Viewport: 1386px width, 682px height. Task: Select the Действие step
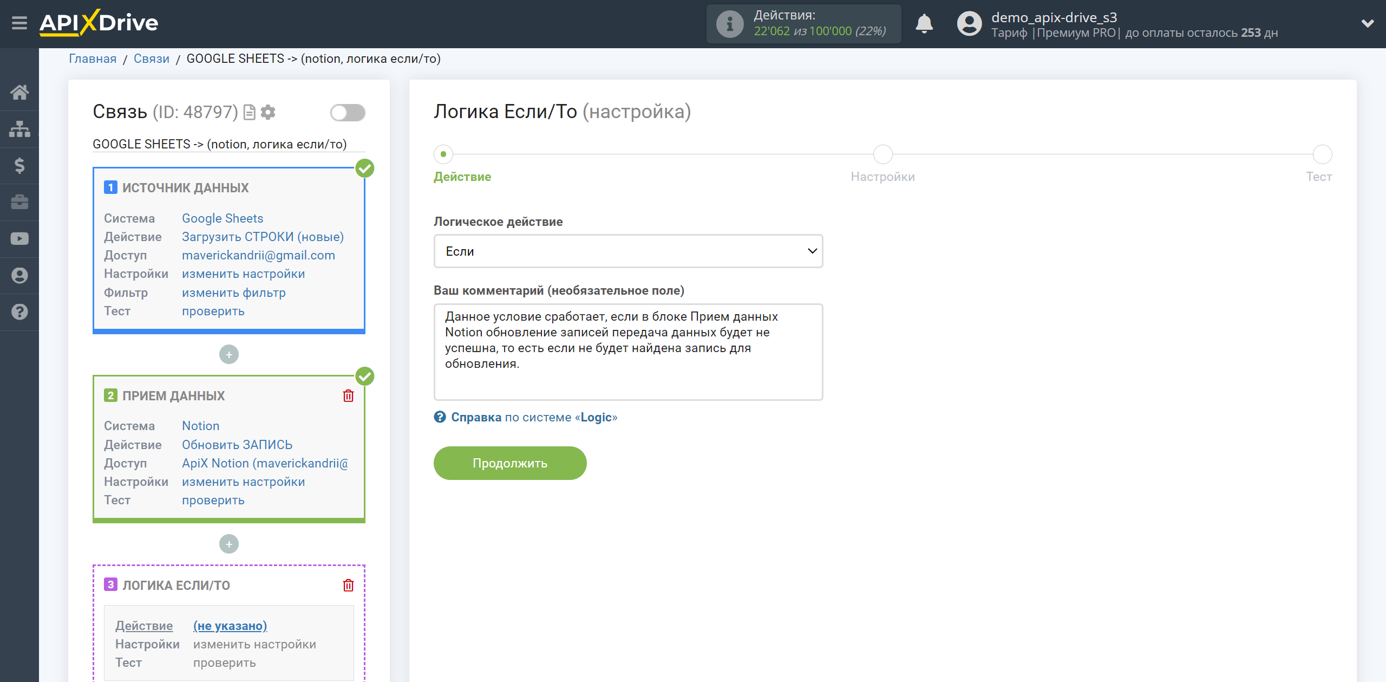[443, 154]
